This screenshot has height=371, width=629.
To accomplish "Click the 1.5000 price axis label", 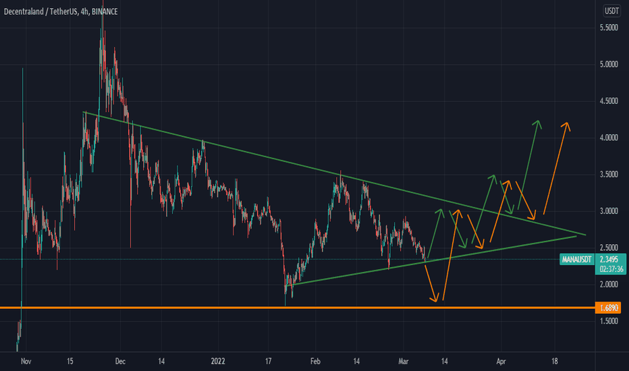I will point(609,321).
